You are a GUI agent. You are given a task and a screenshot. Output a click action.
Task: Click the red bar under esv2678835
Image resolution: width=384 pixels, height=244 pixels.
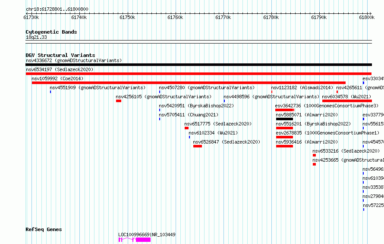(x=284, y=137)
